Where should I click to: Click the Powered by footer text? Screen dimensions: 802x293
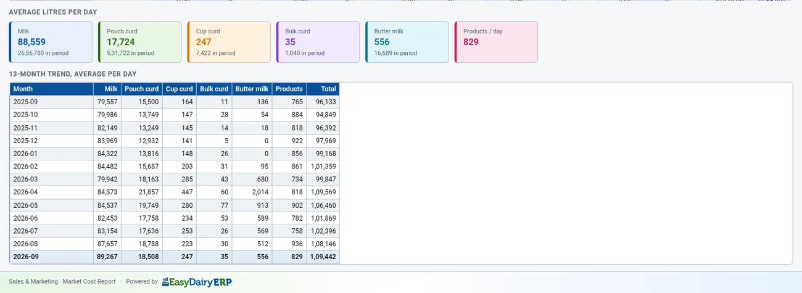click(142, 281)
